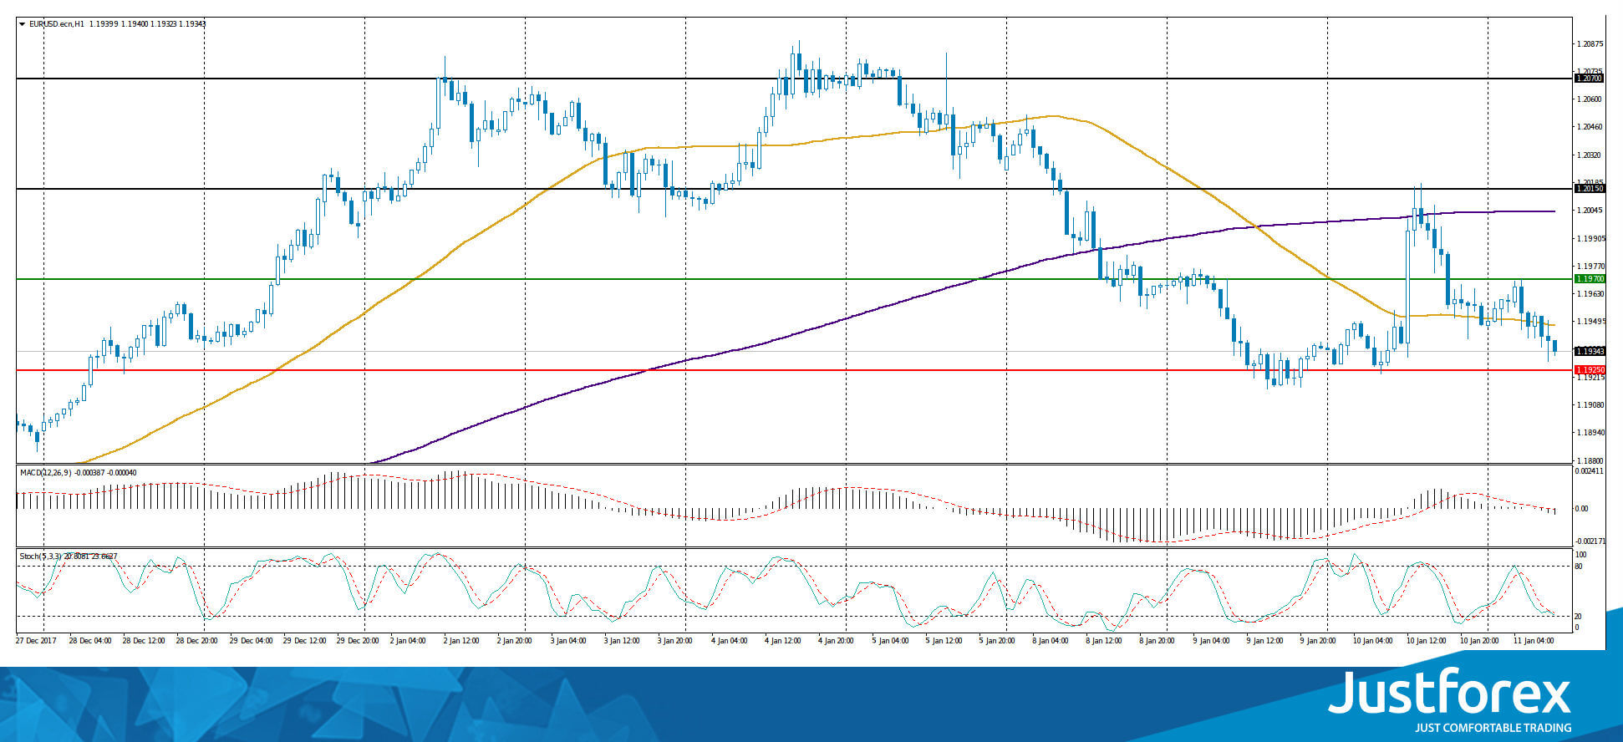Click the 28 Dec 12:00 time label
Viewport: 1623px width, 742px height.
point(144,641)
